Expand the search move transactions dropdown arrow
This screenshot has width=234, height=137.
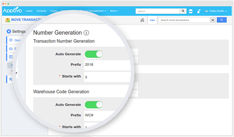click(213, 20)
